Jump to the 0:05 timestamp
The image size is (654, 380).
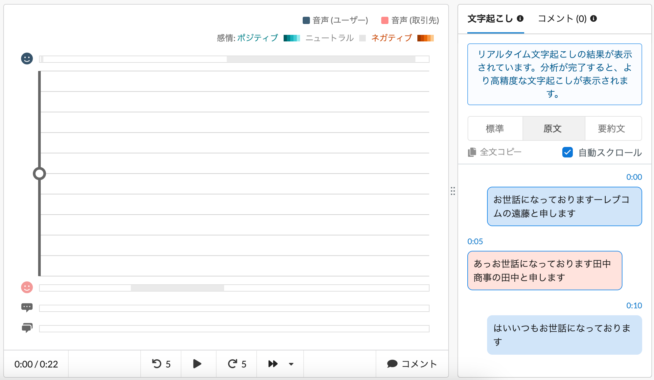[475, 241]
